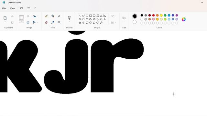Expand the Brushes dropdown arrow
Image resolution: width=207 pixels, height=116 pixels.
(69, 22)
